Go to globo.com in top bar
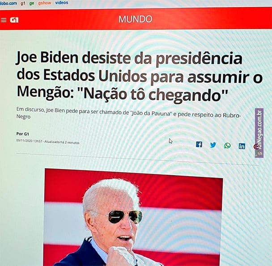The image size is (272, 266). 8,3
